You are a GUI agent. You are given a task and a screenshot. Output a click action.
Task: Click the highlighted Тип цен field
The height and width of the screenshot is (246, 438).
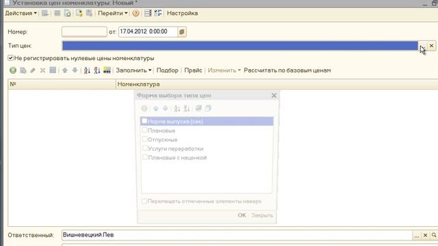pos(240,46)
